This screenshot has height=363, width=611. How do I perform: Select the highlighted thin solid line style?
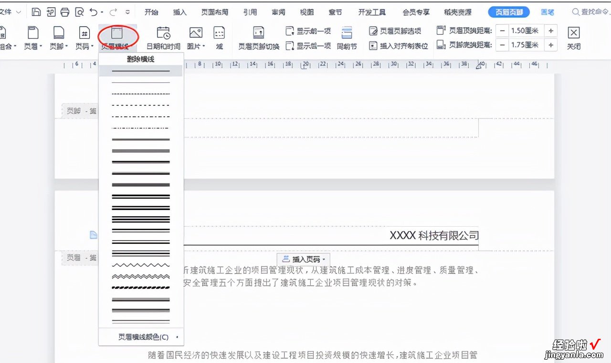click(141, 71)
